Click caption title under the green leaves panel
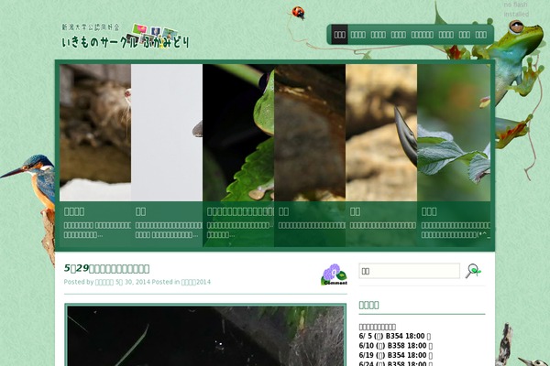 [x=429, y=211]
